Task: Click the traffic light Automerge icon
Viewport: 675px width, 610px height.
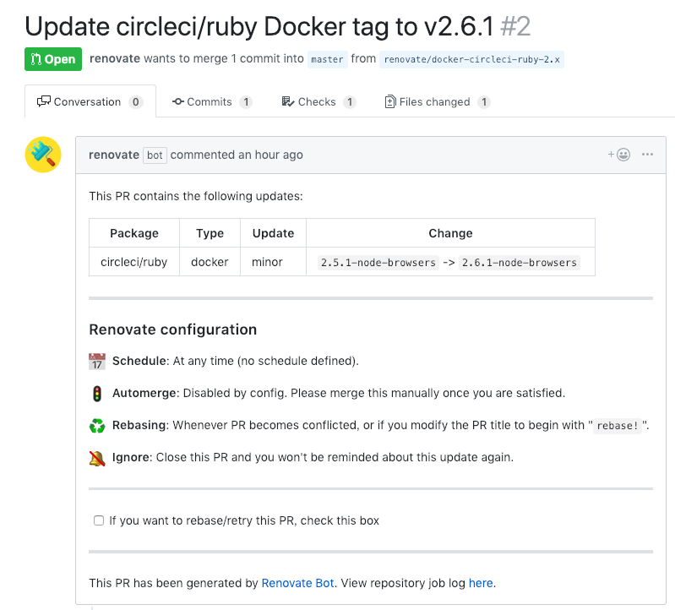Action: (x=97, y=394)
